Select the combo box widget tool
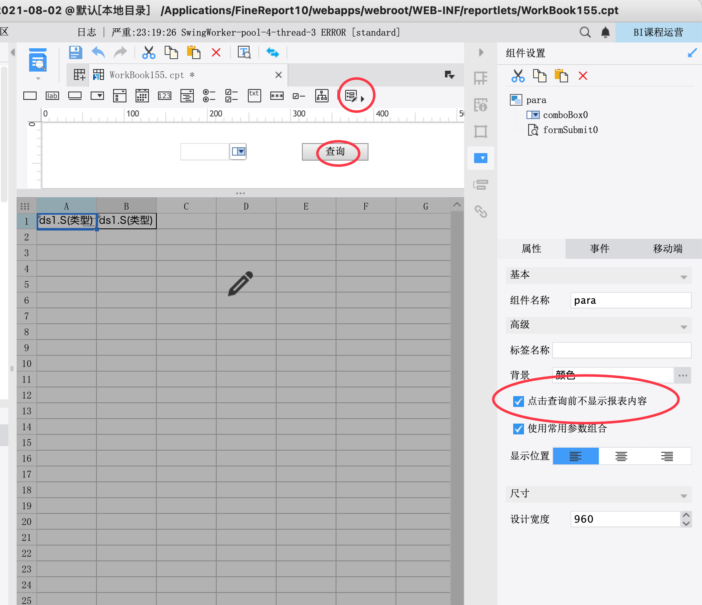Viewport: 702px width, 605px height. tap(97, 96)
